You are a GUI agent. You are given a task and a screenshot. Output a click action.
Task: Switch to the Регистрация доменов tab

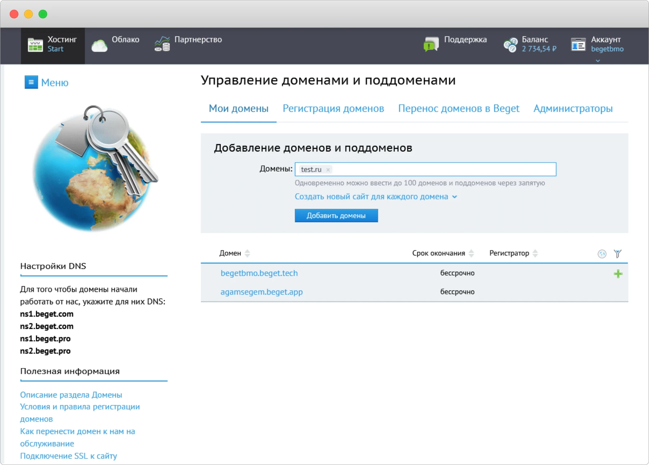click(333, 108)
